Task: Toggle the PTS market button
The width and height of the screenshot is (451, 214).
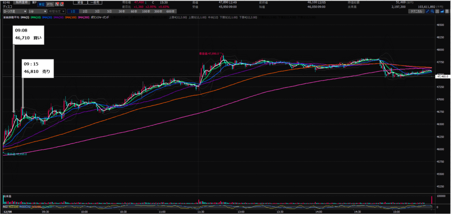Action: coord(50,4)
